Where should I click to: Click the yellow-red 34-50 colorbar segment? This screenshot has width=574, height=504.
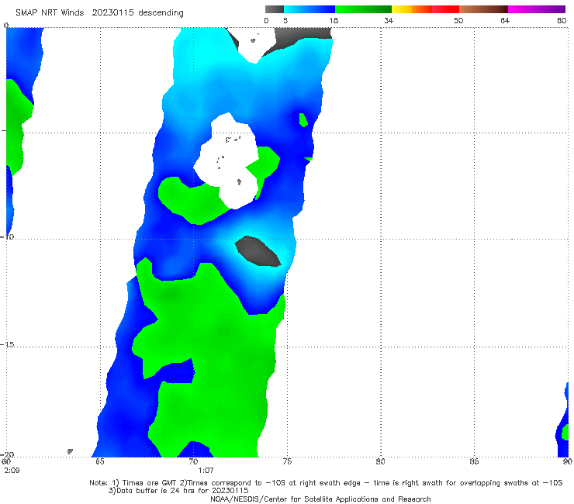pyautogui.click(x=425, y=9)
